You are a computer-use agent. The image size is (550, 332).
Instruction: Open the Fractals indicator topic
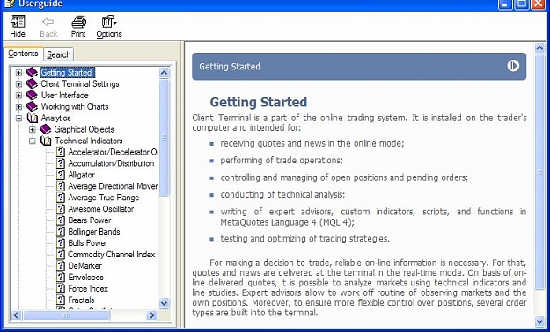[81, 300]
